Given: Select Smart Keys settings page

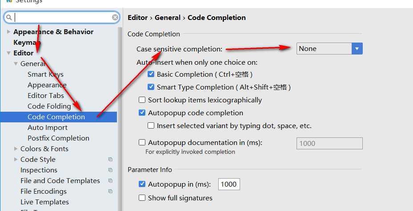Looking at the screenshot, I should 45,74.
